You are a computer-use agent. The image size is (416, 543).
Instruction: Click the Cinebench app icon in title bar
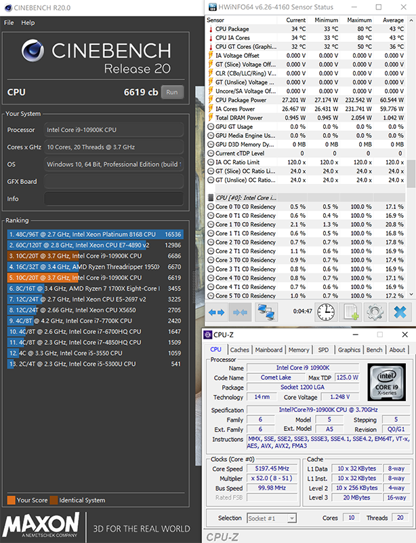point(8,7)
